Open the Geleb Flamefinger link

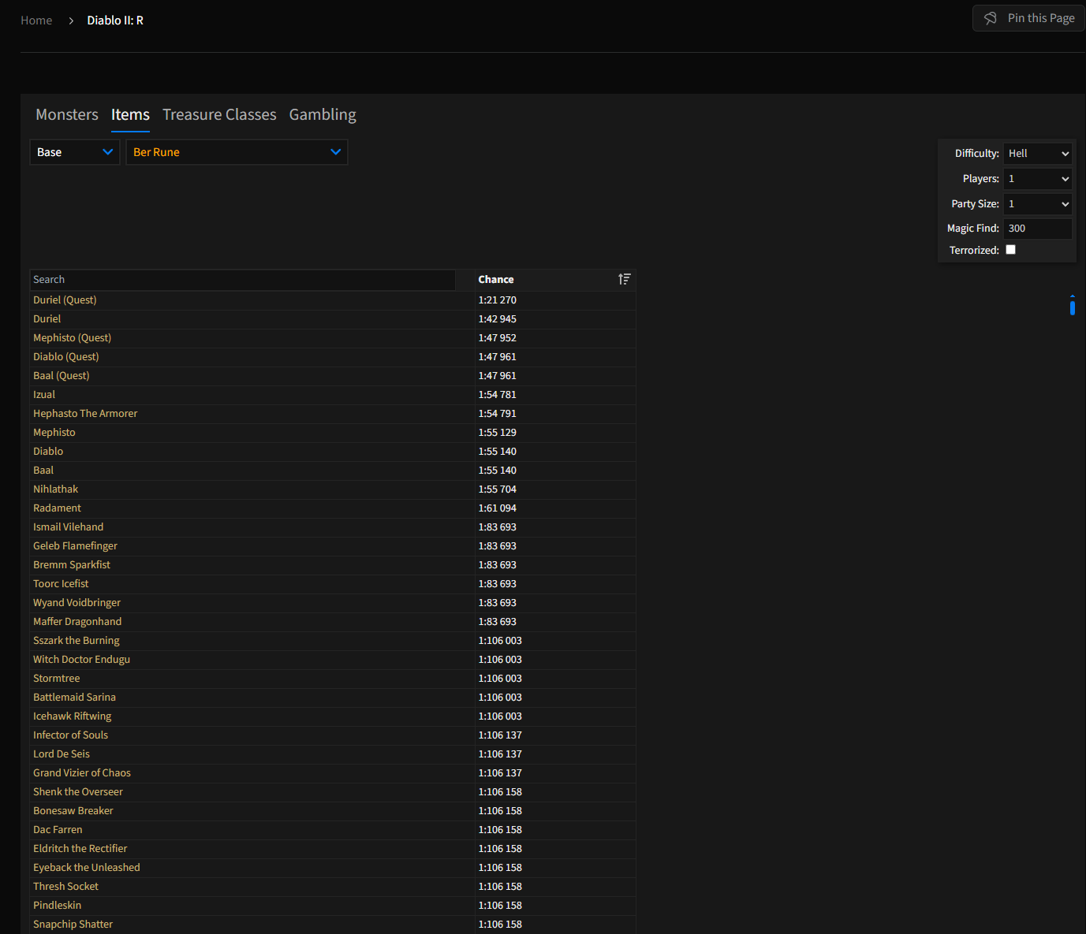[75, 546]
